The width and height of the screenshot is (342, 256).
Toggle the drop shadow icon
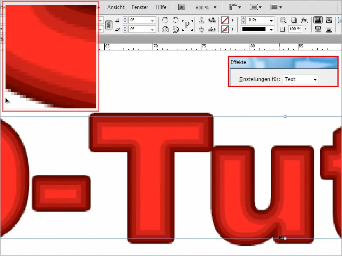click(294, 20)
